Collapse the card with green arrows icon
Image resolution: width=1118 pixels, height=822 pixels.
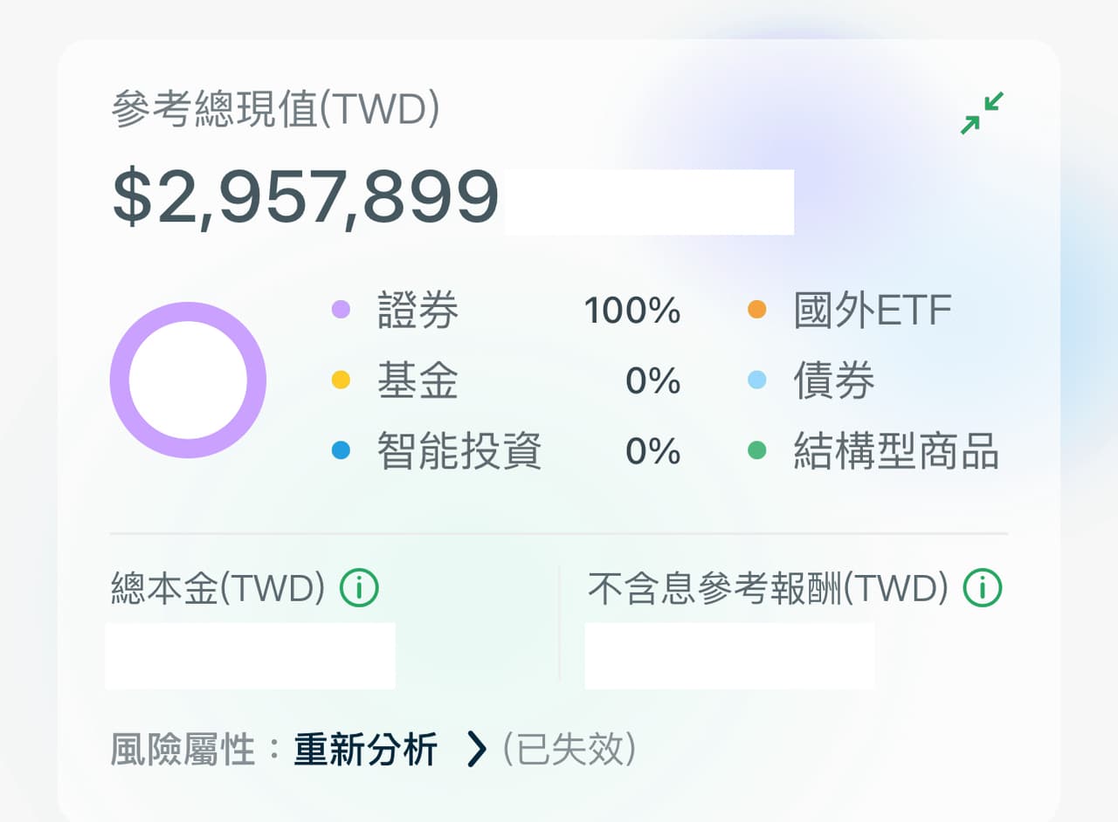coord(982,113)
